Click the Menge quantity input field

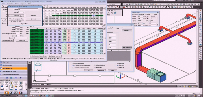pyautogui.click(x=21, y=12)
